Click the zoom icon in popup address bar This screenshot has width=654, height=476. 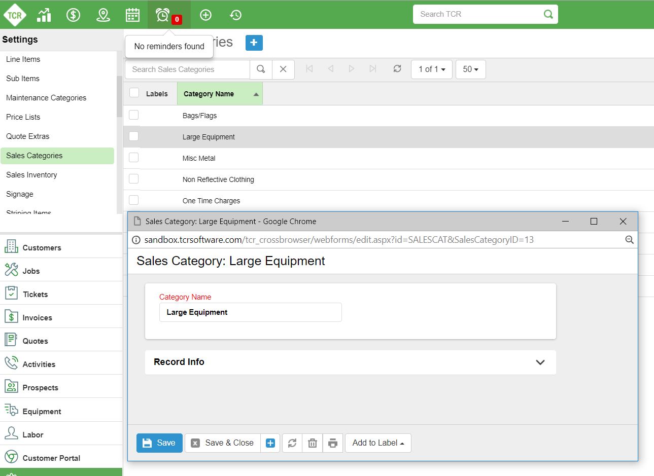(629, 240)
